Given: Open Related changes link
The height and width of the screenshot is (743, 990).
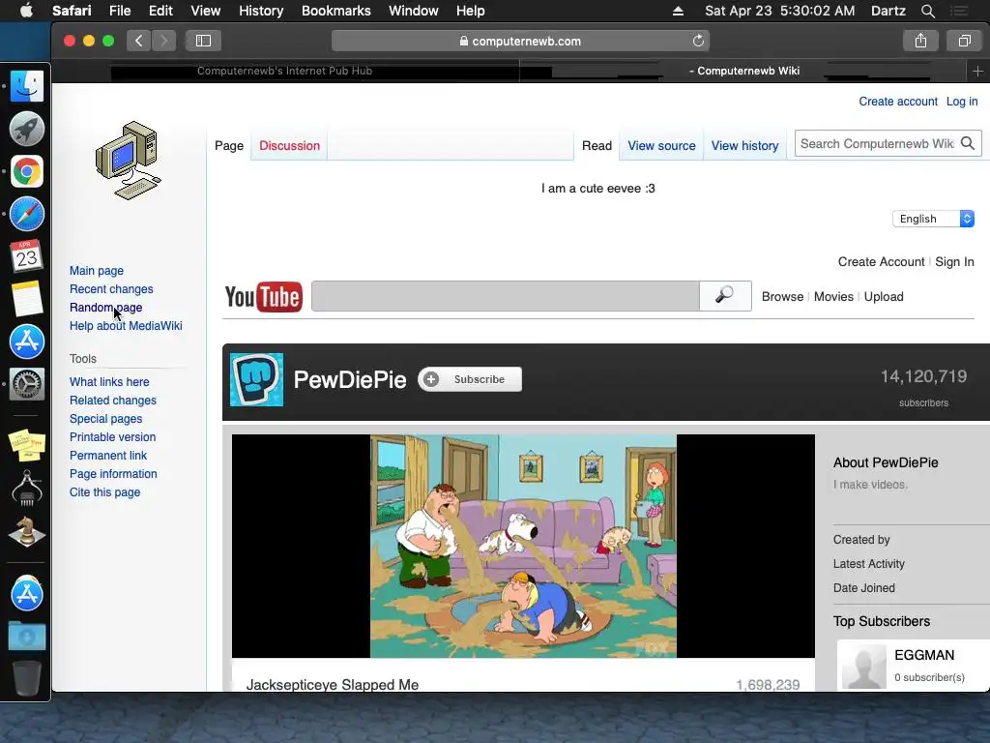Looking at the screenshot, I should tap(112, 400).
